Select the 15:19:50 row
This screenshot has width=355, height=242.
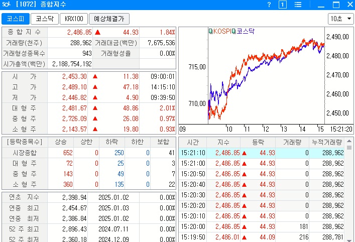tap(262, 237)
